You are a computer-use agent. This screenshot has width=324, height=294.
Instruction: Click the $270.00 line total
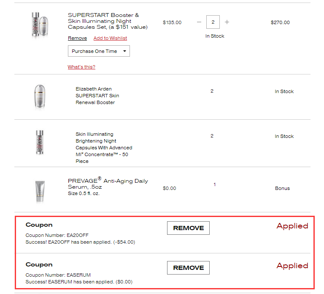coord(280,22)
